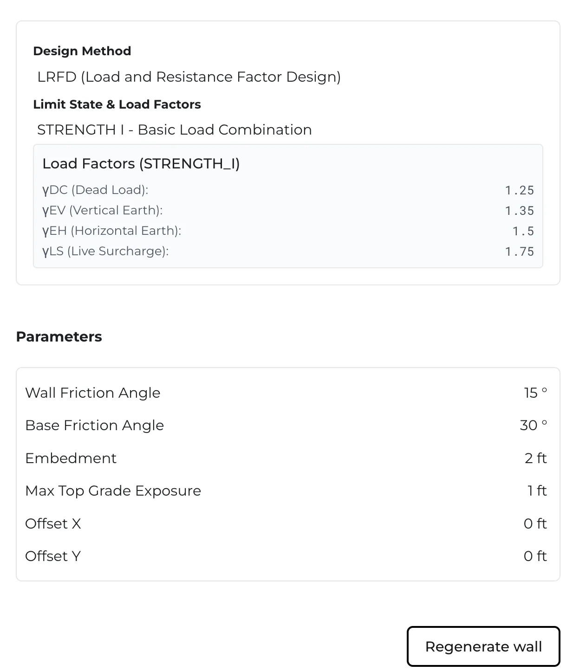The height and width of the screenshot is (671, 573).
Task: Open the STRENGTH I limit state selector
Action: [x=175, y=130]
